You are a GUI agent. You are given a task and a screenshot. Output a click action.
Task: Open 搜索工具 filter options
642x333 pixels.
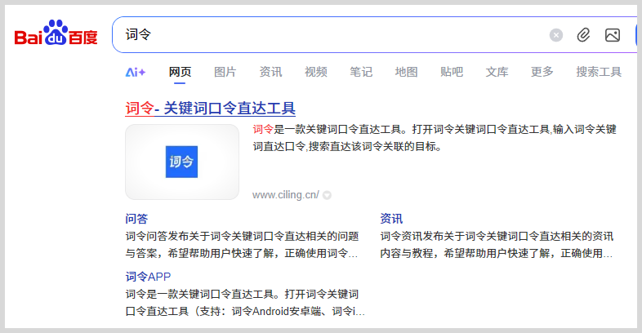coord(599,72)
